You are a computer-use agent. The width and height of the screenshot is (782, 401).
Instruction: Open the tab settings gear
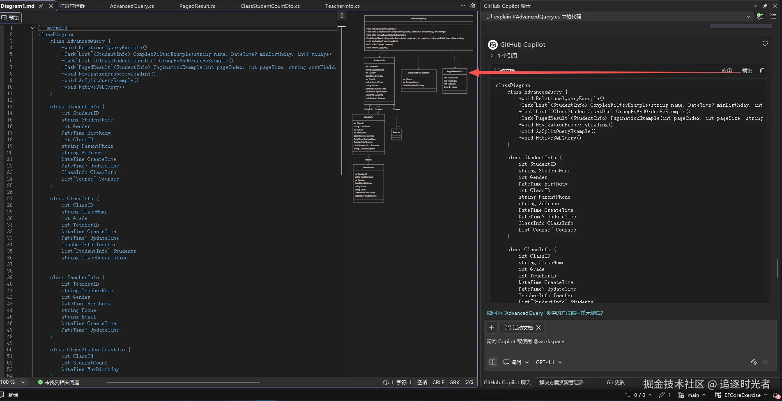point(473,6)
